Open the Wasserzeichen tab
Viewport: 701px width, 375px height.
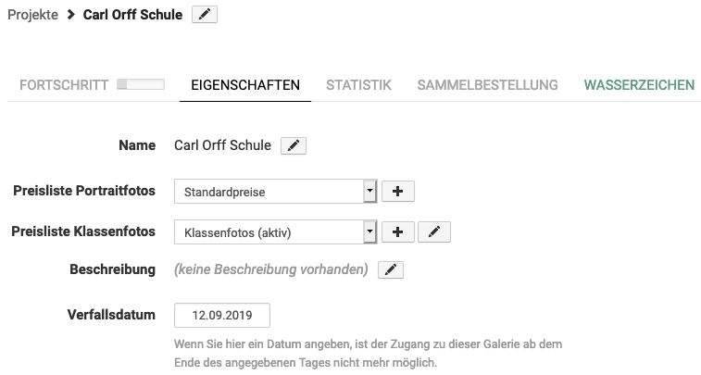pyautogui.click(x=639, y=85)
